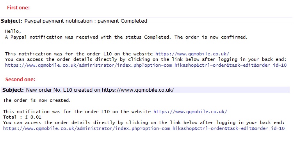Open admin order link in first email
This screenshot has height=142, width=301.
[146, 65]
